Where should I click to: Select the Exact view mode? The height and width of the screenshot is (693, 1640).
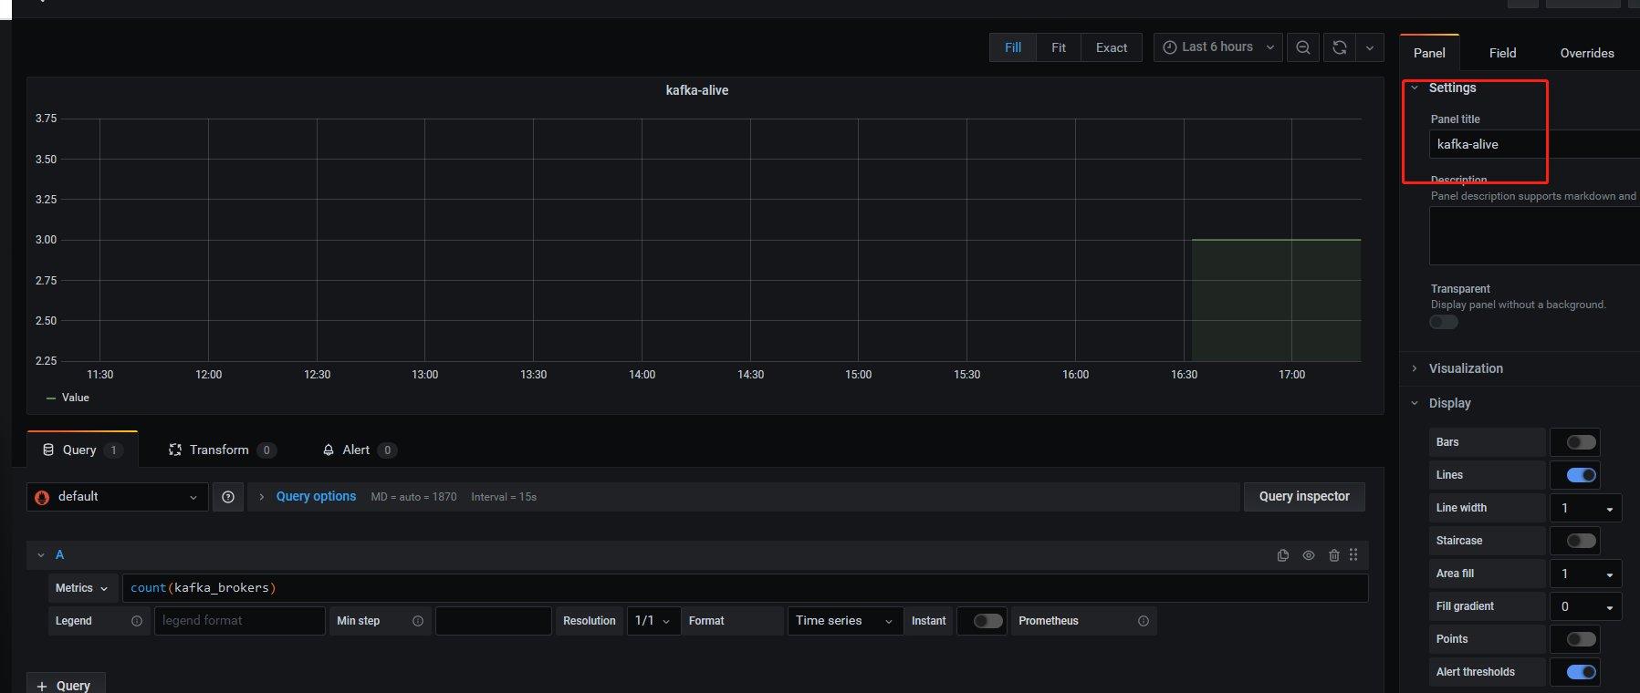(x=1112, y=47)
